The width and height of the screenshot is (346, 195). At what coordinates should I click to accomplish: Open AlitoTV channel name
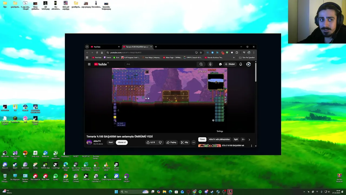point(97,141)
